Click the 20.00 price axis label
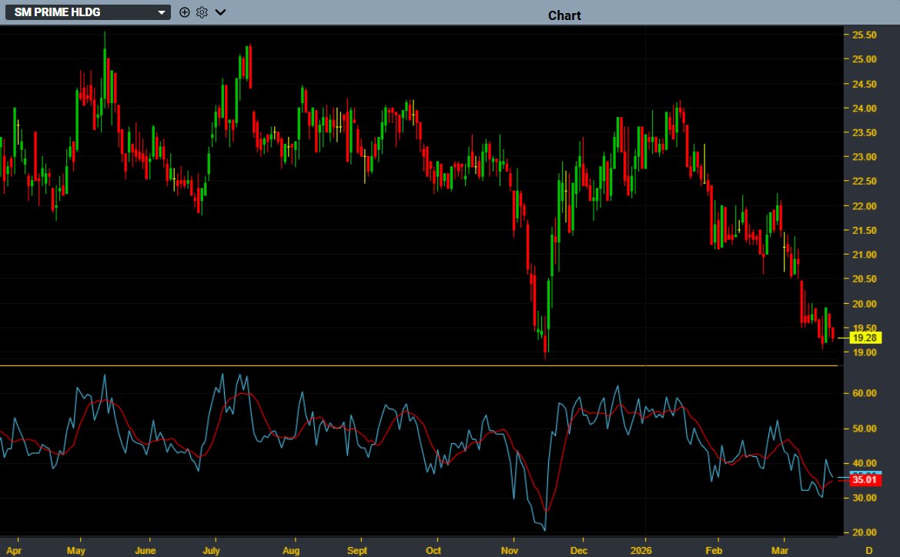900x557 pixels. [x=864, y=304]
